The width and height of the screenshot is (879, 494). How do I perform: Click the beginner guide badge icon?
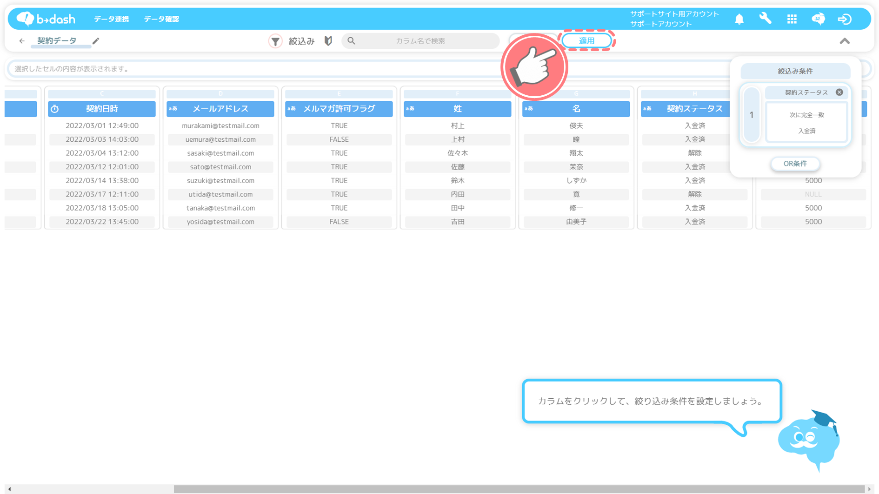coord(328,41)
